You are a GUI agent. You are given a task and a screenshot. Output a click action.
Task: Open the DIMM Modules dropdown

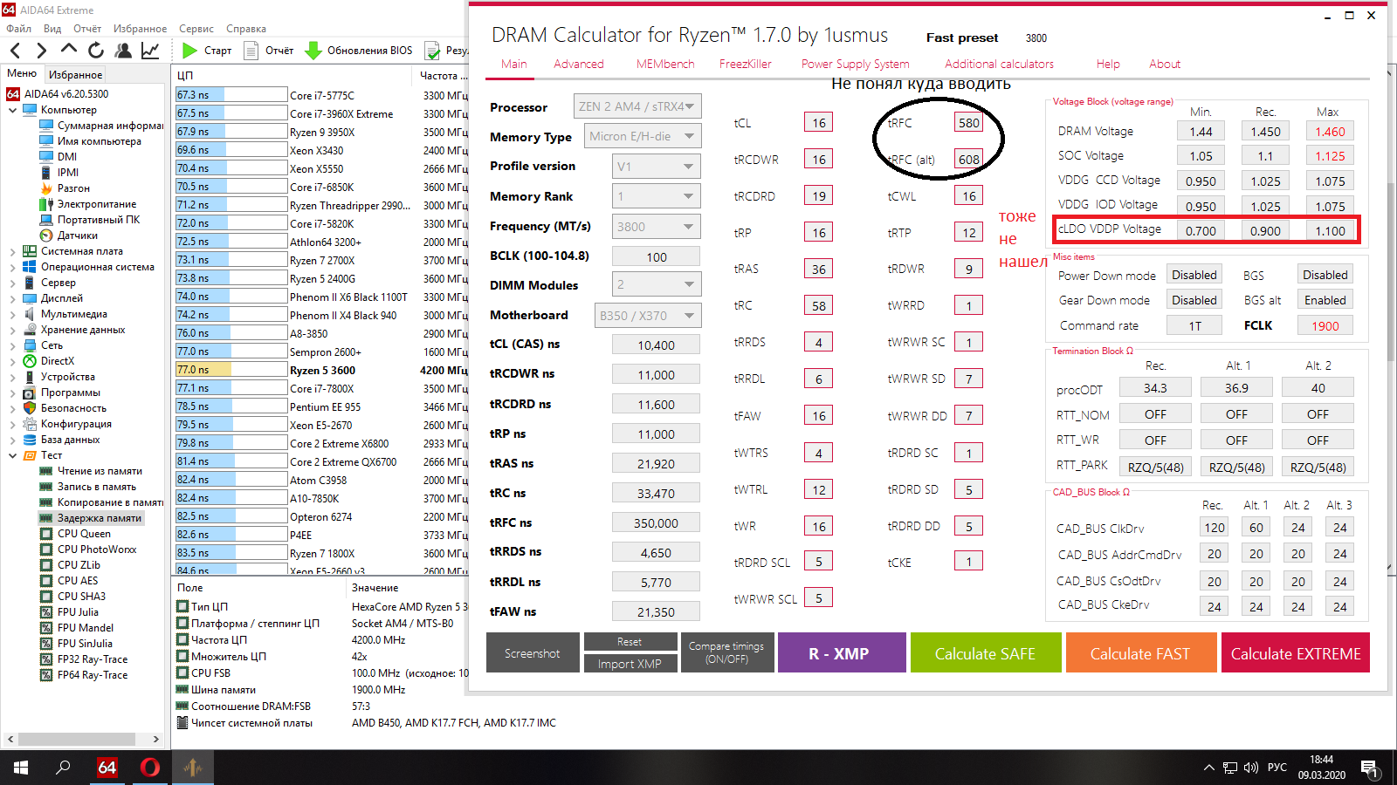pos(657,284)
